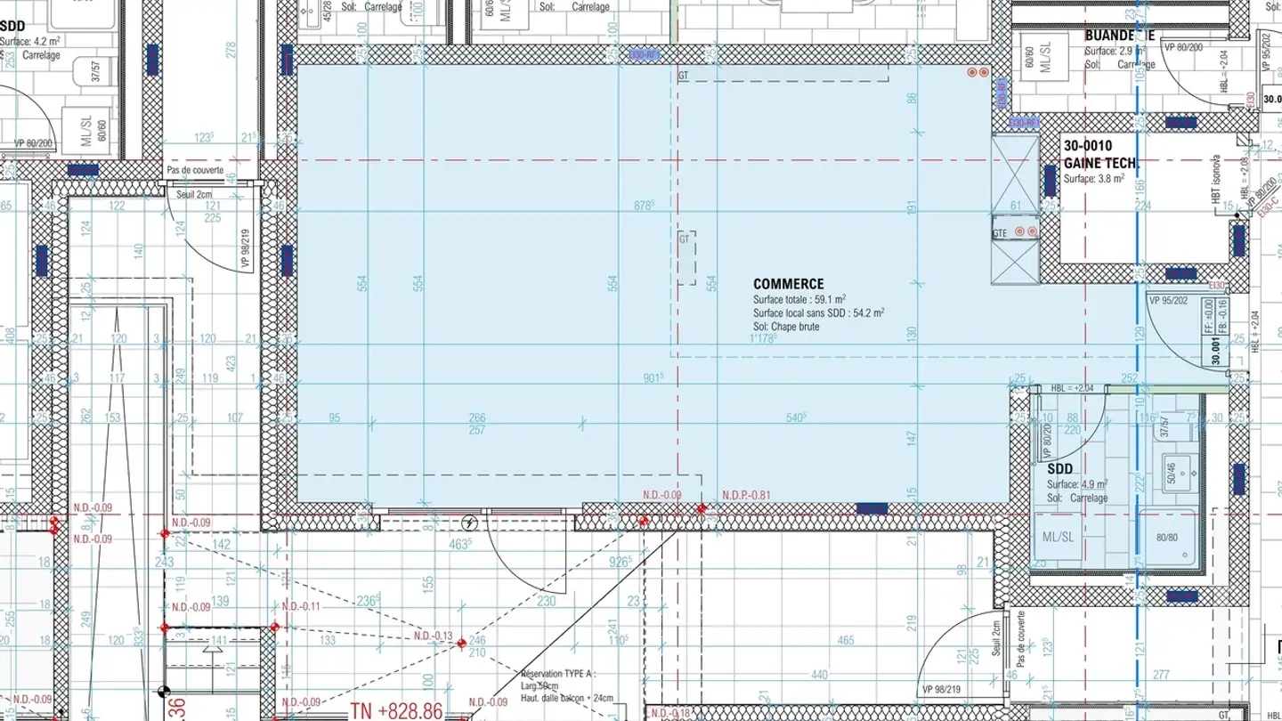Click the BUANDERIE room label
The image size is (1282, 721).
pos(1119,36)
